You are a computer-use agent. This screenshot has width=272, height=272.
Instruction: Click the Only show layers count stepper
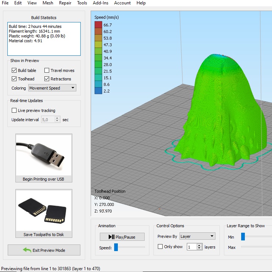(200, 247)
